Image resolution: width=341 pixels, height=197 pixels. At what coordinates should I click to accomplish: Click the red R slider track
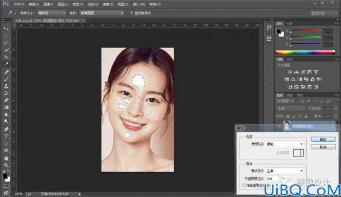pos(306,30)
